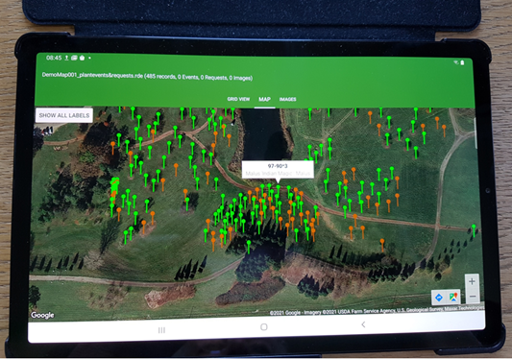Screen dimensions: 512x359
Task: Select the lone green pin at far right edge
Action: pyautogui.click(x=474, y=230)
